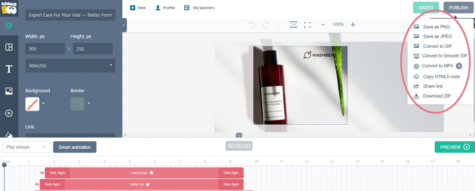Viewport: 475px width, 191px height.
Task: Click the banner title input field
Action: [x=71, y=15]
